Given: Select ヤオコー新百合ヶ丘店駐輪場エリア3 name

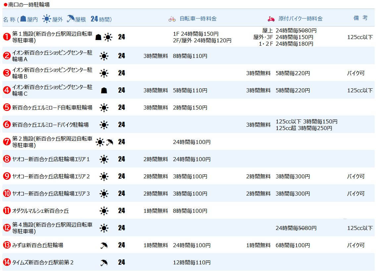Looking at the screenshot, I should click(51, 194).
